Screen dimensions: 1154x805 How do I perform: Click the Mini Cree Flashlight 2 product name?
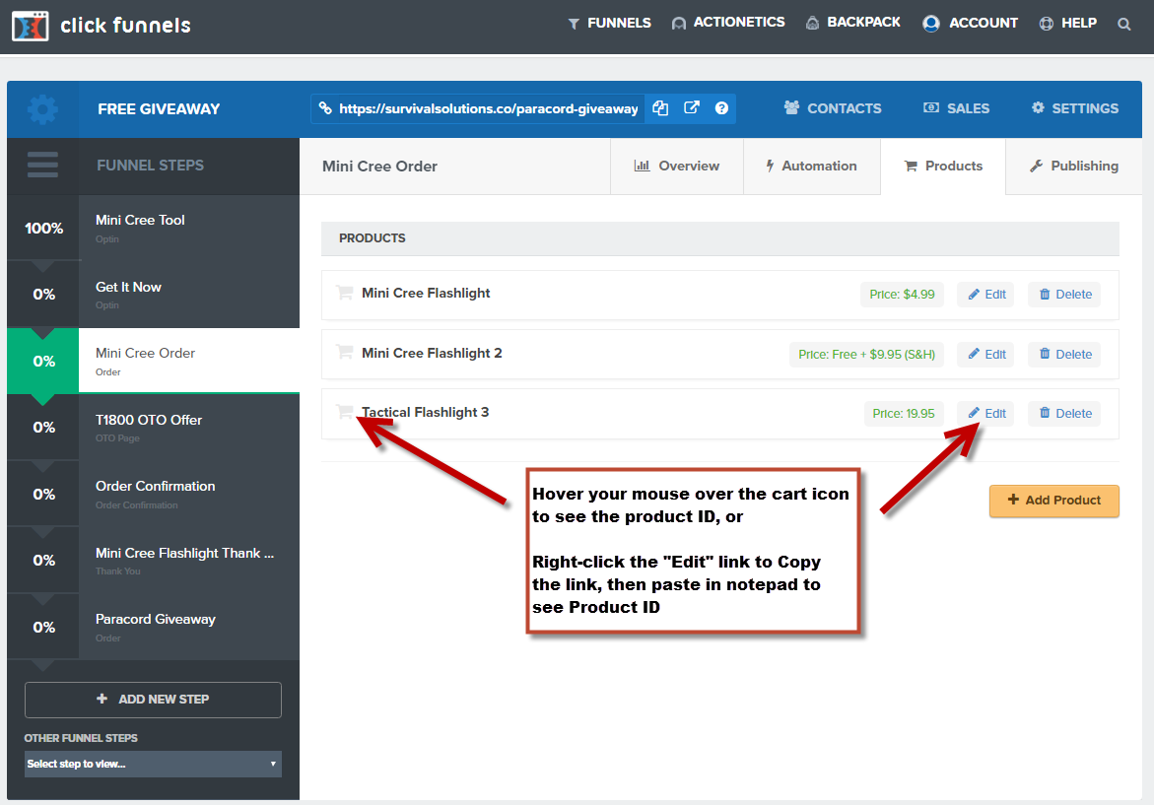point(432,353)
